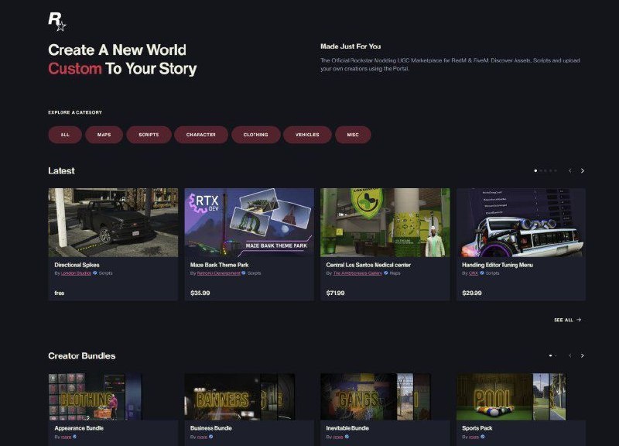
Task: Click the Rockstar Games logo
Action: pyautogui.click(x=56, y=22)
